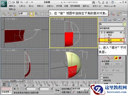Switch to the Hierarchy command panel
Image resolution: width=128 pixels, height=95 pixels.
tap(110, 20)
